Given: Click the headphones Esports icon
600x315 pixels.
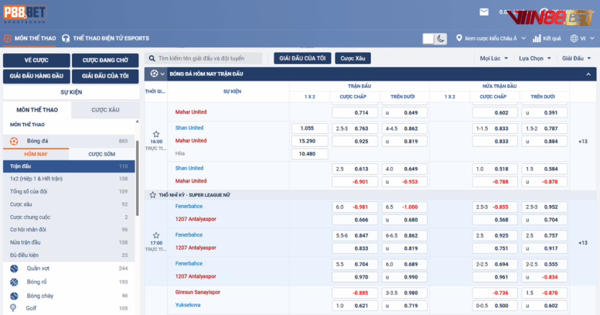Looking at the screenshot, I should (x=66, y=39).
